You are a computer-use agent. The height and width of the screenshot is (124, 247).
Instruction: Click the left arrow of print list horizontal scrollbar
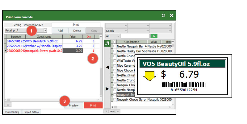6,100
